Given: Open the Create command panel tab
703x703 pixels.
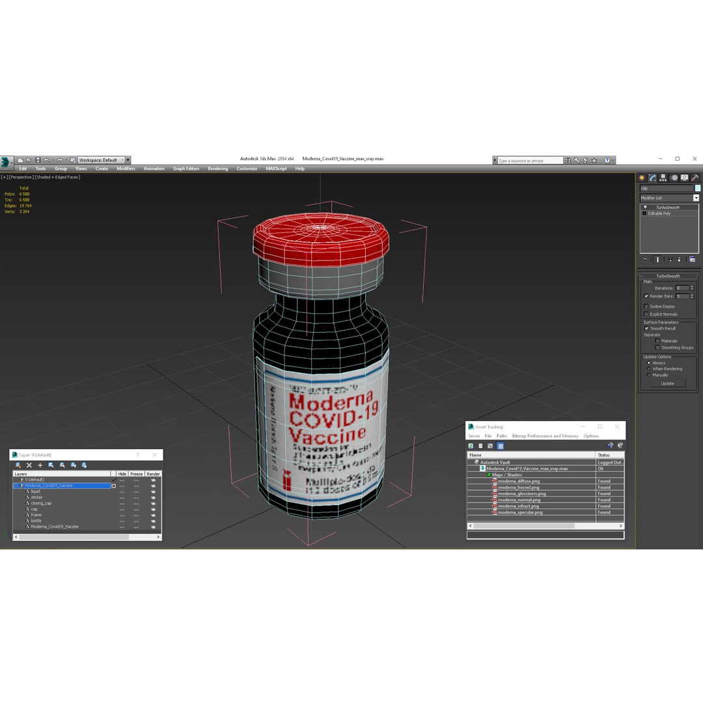Looking at the screenshot, I should (642, 178).
